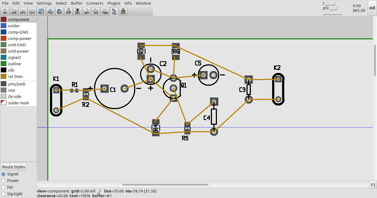Select the ARC tool
The image size is (377, 198).
(23, 11)
